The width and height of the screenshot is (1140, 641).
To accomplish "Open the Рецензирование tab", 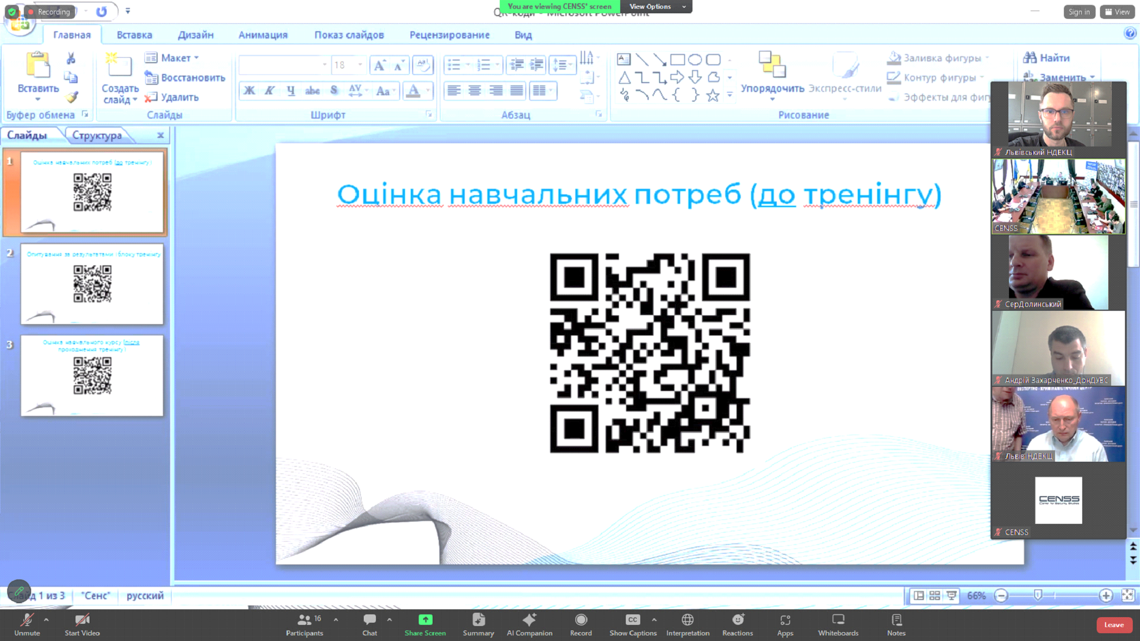I will (449, 35).
